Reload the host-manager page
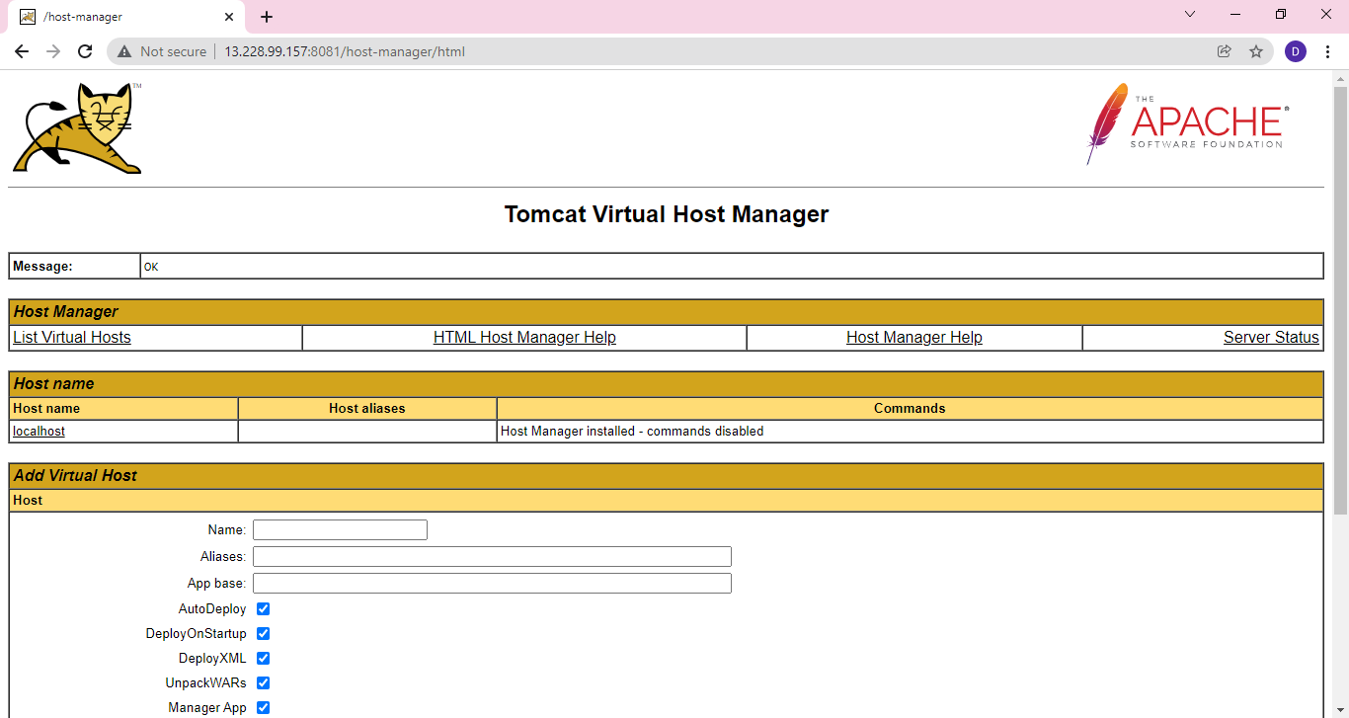Image resolution: width=1349 pixels, height=718 pixels. pos(85,51)
